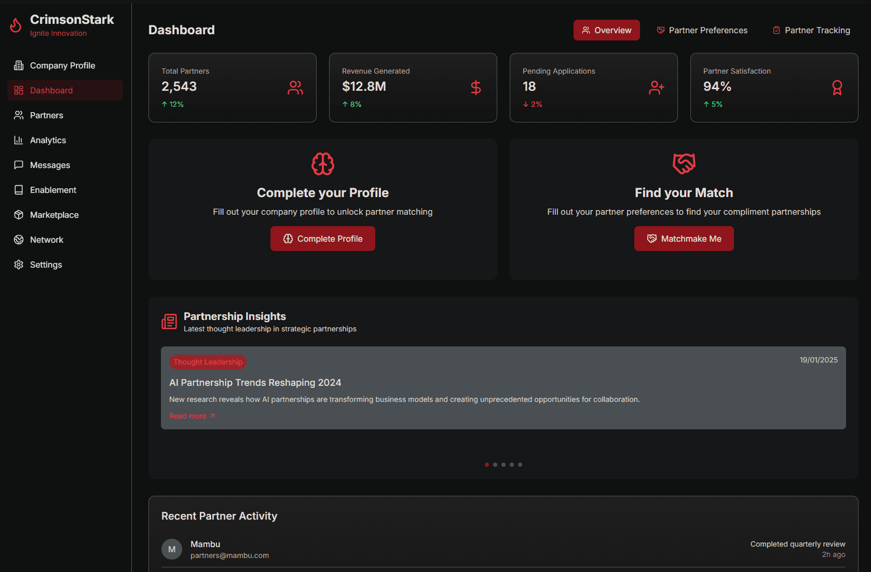Select the second carousel dot

pos(495,465)
